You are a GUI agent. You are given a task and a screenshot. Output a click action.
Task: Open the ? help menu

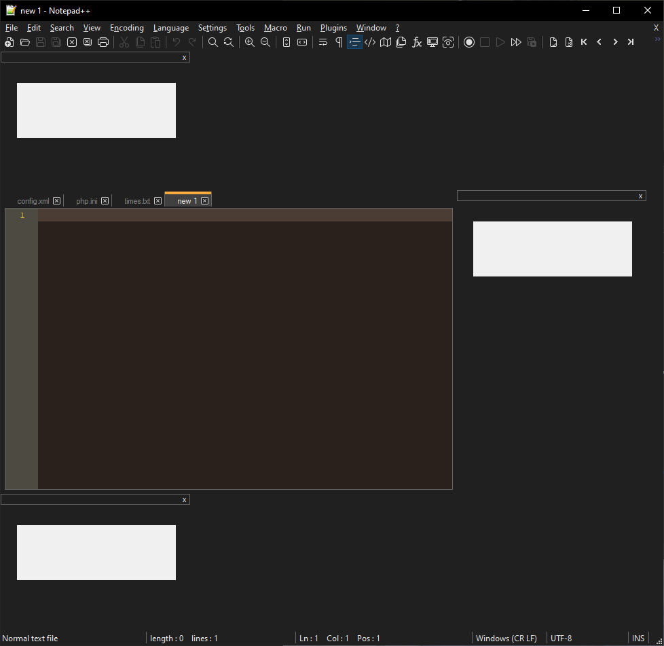tap(398, 28)
